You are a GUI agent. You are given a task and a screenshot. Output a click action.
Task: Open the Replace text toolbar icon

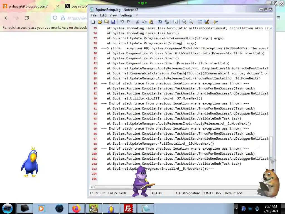[x=167, y=22]
